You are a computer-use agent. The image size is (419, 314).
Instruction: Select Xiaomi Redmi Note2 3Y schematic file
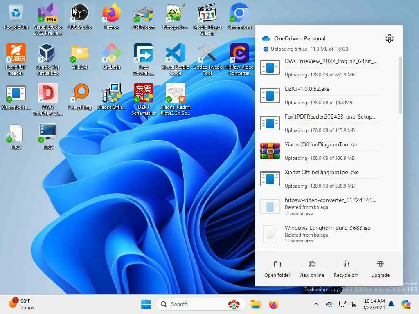pos(175,99)
